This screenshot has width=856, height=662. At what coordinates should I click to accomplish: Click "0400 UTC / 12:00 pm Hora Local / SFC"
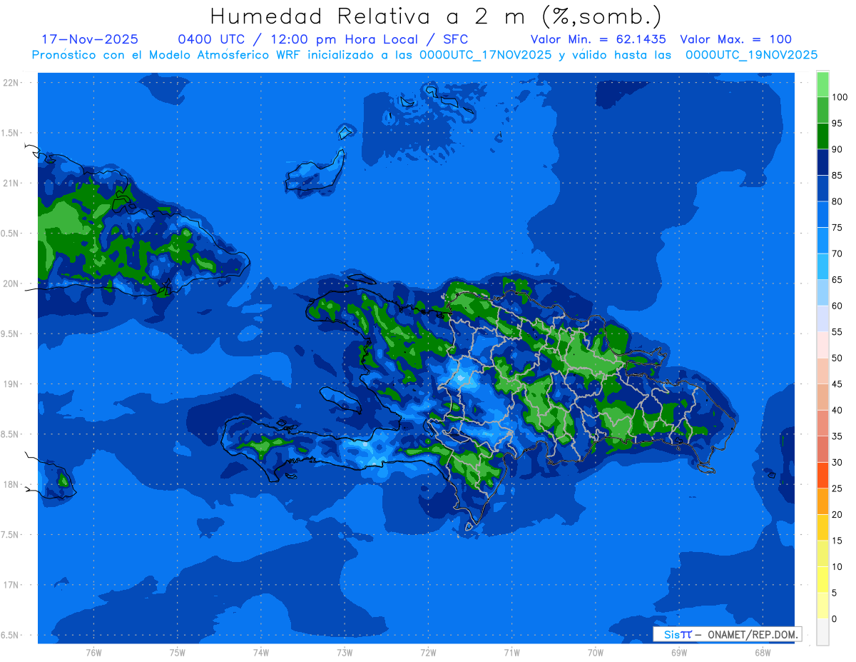pyautogui.click(x=323, y=39)
